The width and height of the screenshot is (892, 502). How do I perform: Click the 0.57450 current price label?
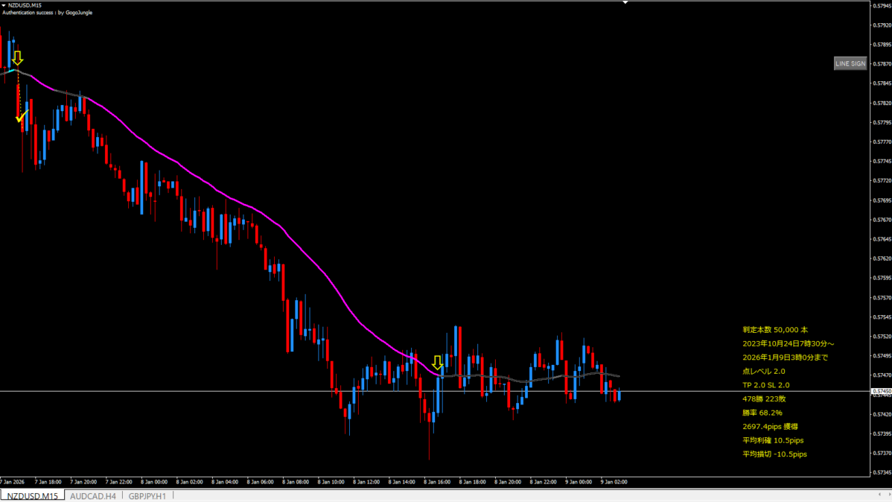(x=880, y=391)
